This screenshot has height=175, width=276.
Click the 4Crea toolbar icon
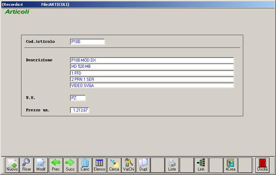[x=230, y=165]
